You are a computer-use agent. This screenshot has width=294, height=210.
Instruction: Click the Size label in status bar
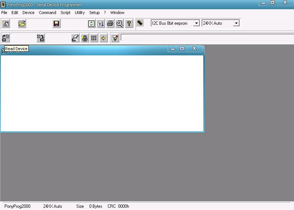80,206
